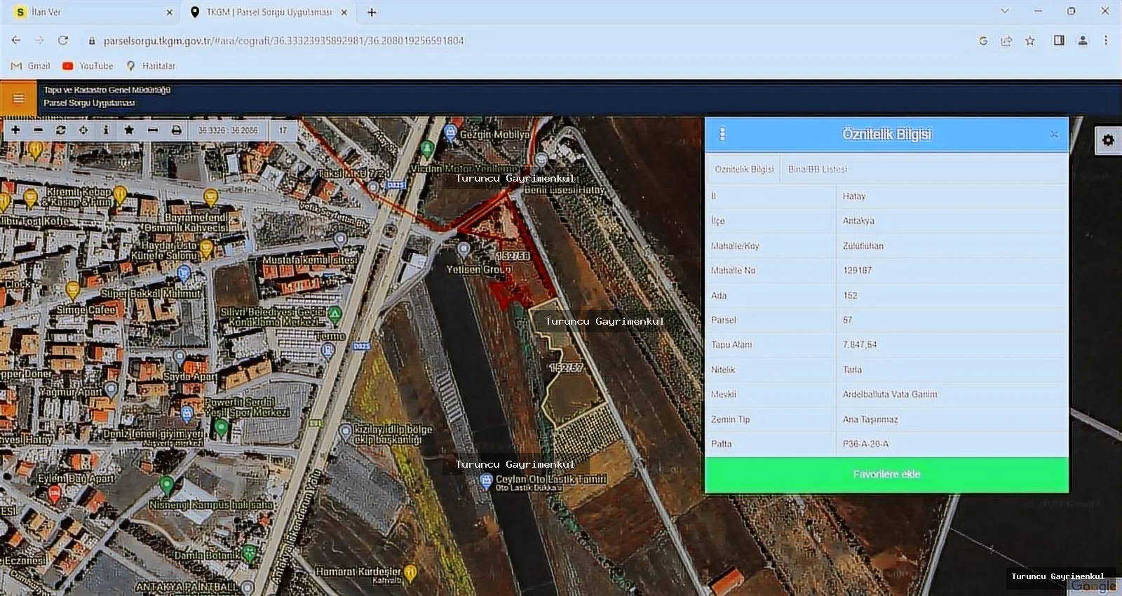Select the info query tool
Screen dimensions: 1122x596
point(106,130)
